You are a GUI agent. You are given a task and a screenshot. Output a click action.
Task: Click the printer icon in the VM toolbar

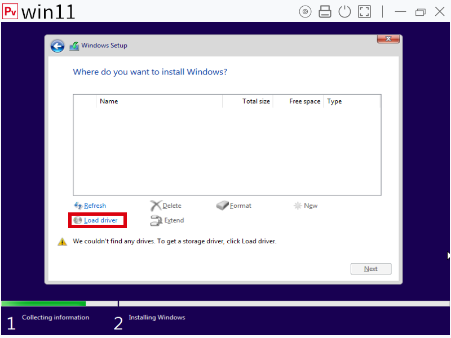point(325,12)
